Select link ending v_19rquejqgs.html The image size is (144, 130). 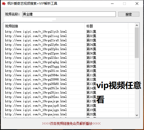36,110
